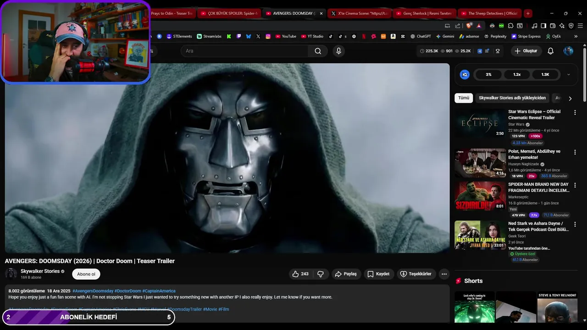The height and width of the screenshot is (330, 587).
Task: Click the Teşekkürler thanks button
Action: 416,274
